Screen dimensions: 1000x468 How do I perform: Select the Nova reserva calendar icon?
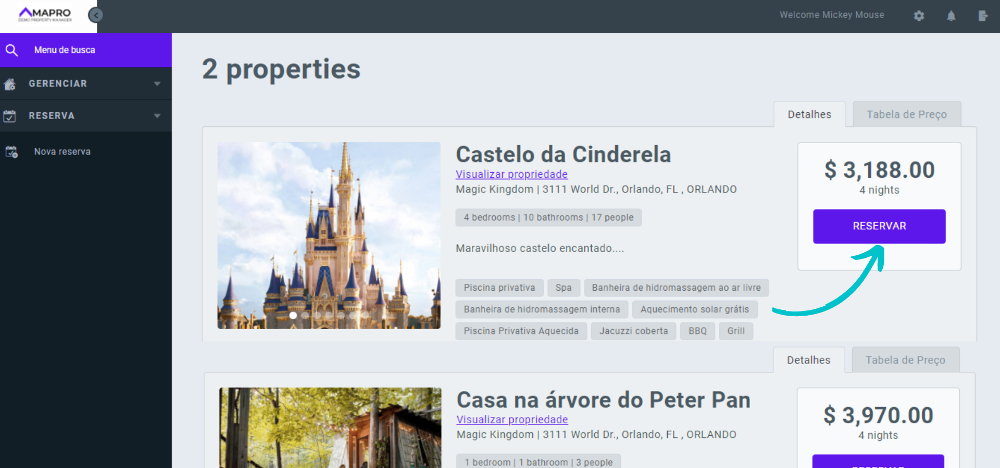tap(11, 151)
